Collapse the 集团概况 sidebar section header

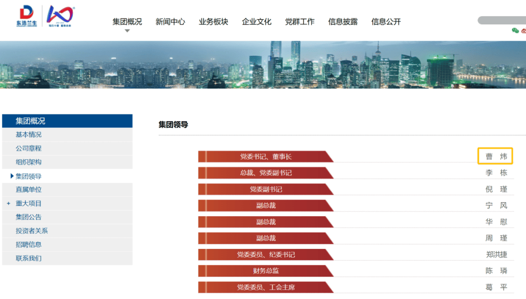coord(67,121)
